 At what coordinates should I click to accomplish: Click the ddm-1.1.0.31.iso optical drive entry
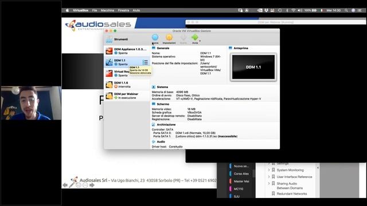(x=206, y=136)
